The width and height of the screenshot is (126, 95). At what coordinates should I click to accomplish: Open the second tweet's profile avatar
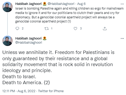(8, 41)
